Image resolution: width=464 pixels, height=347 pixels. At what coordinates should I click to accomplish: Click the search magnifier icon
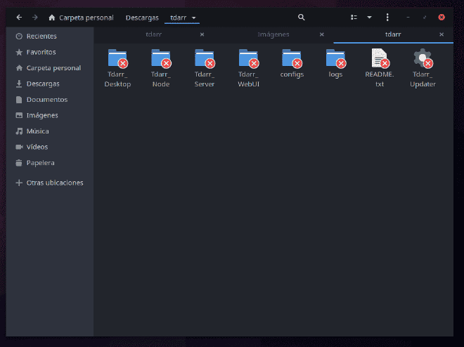301,17
